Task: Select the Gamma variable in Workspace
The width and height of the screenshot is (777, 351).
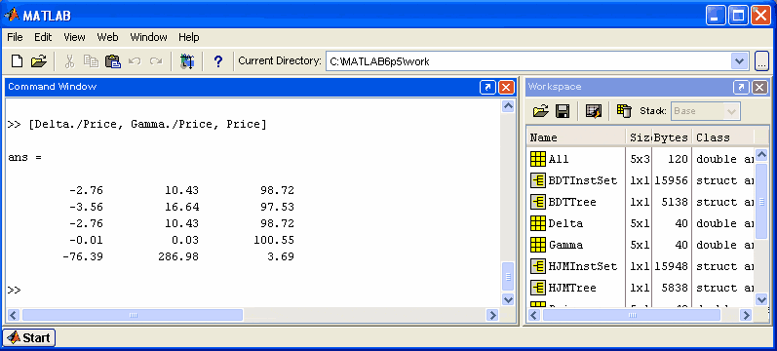Action: click(x=565, y=245)
